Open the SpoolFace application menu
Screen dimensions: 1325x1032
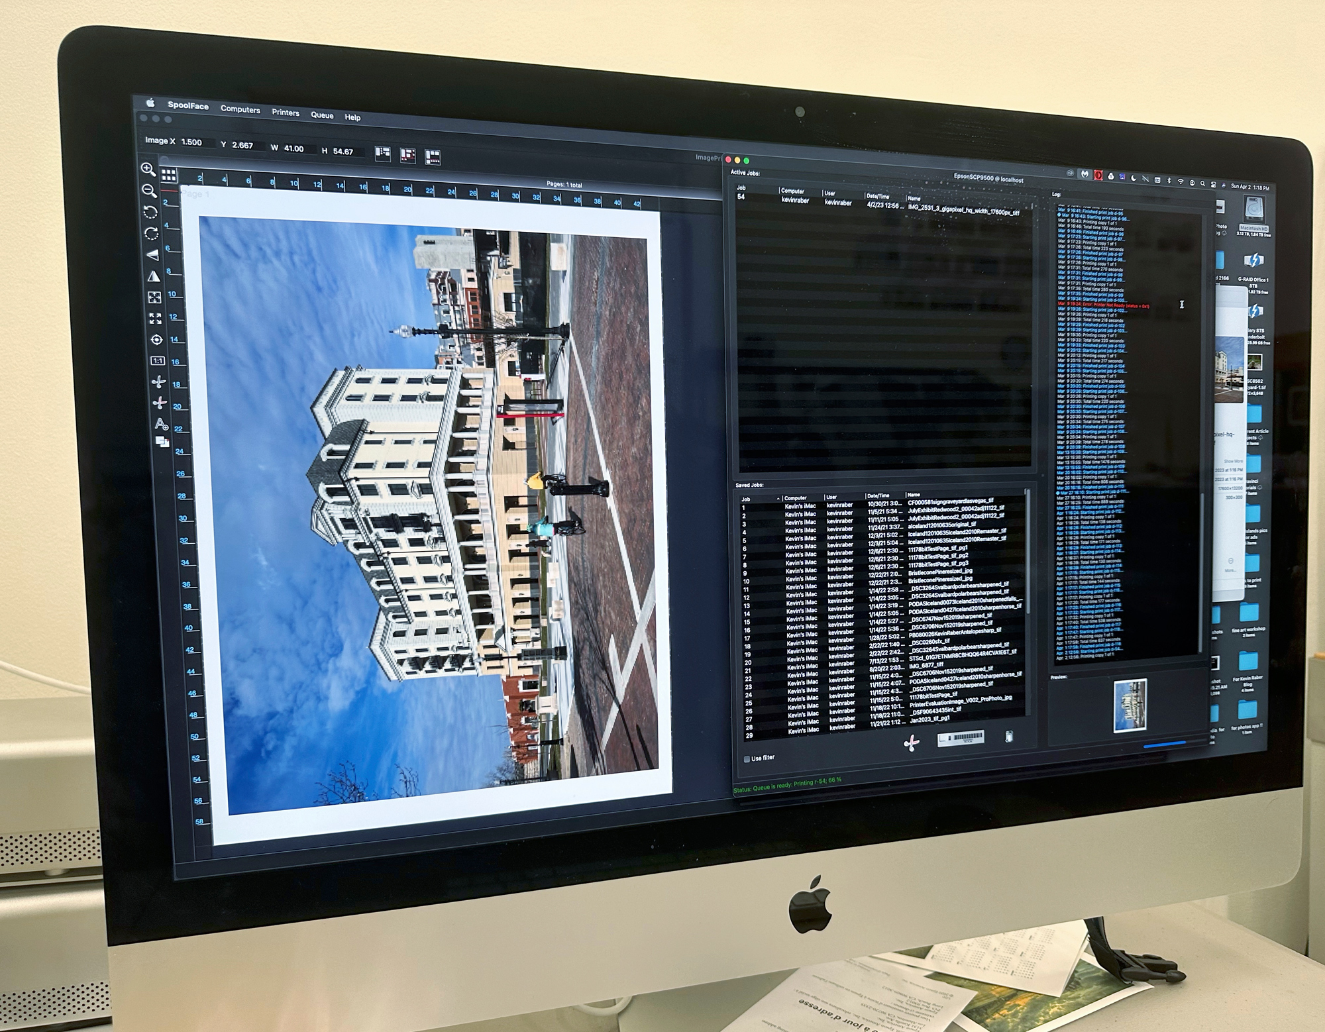[188, 105]
